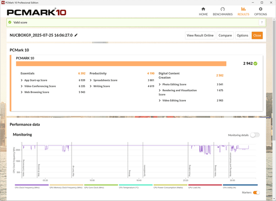Viewport: 276px width, 201px height.
Task: Click the help question mark button
Action: (x=262, y=22)
